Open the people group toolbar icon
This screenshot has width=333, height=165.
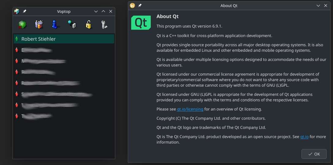click(x=38, y=24)
